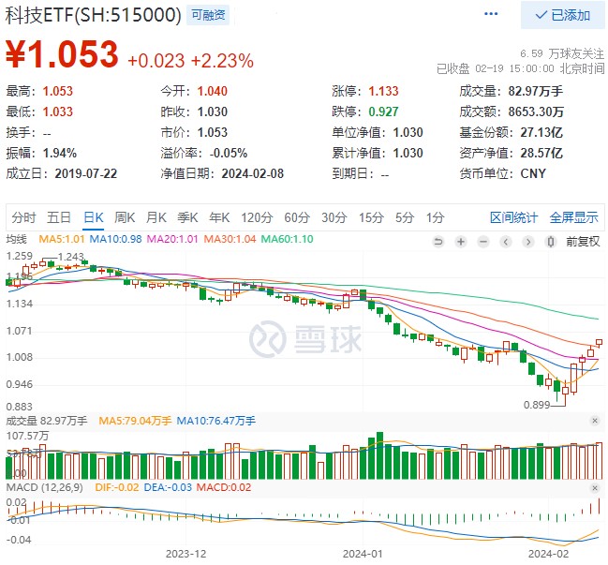Click the +2.23% change percentage
This screenshot has height=565, width=608.
(x=222, y=61)
